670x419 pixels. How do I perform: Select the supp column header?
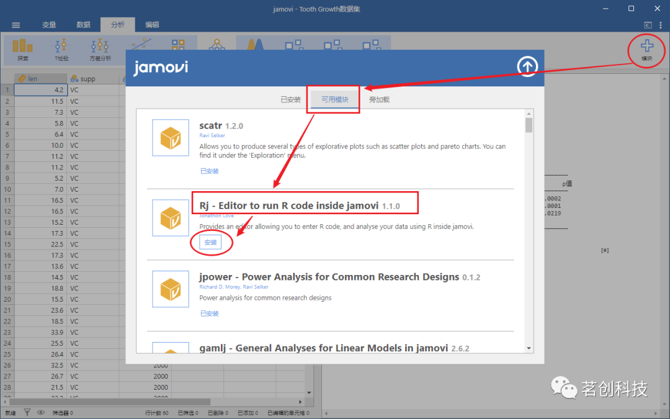87,78
